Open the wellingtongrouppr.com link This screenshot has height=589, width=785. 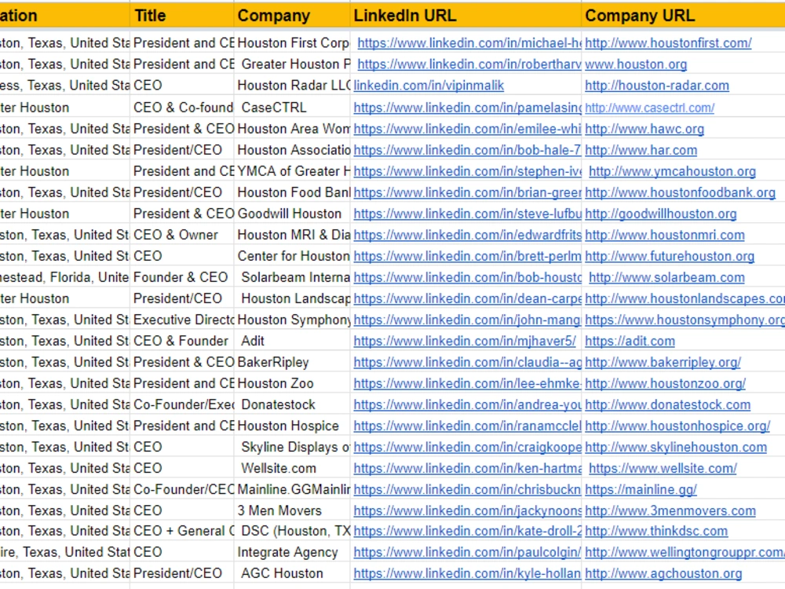(685, 552)
